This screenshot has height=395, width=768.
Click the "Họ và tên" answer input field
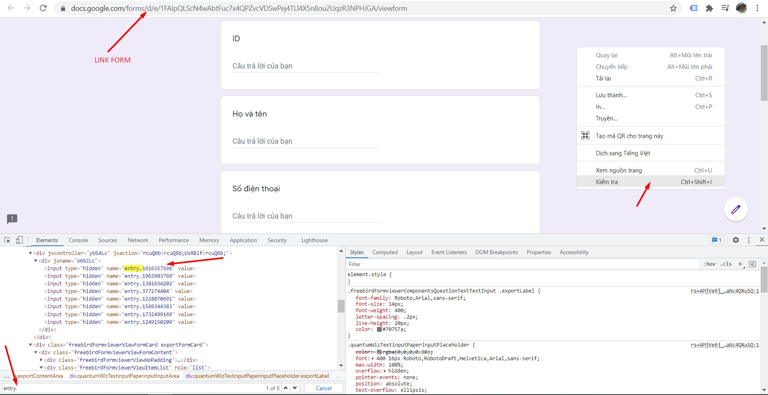coord(306,141)
